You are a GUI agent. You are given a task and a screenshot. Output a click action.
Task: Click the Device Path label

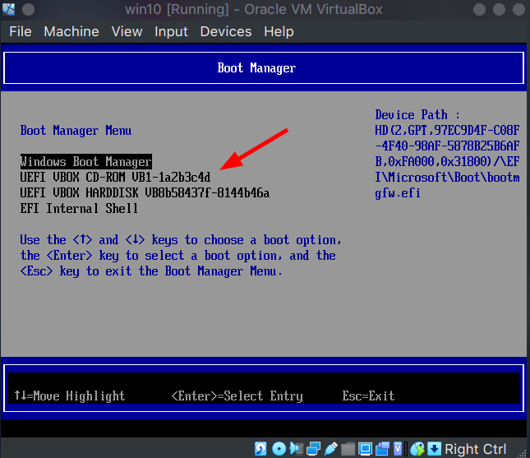click(x=417, y=115)
